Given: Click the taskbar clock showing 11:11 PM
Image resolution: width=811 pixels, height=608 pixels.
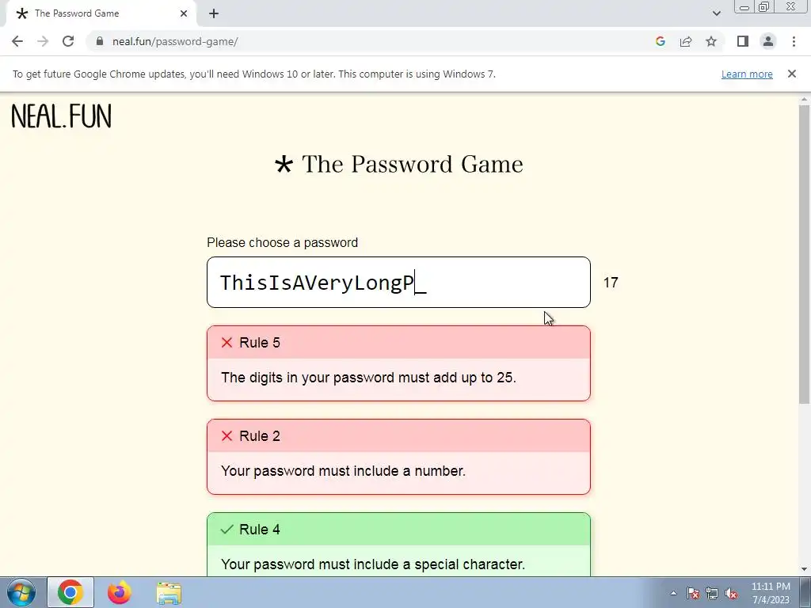Looking at the screenshot, I should [x=771, y=593].
